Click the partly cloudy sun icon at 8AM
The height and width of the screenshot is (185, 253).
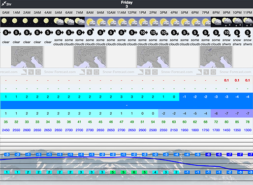[91, 22]
